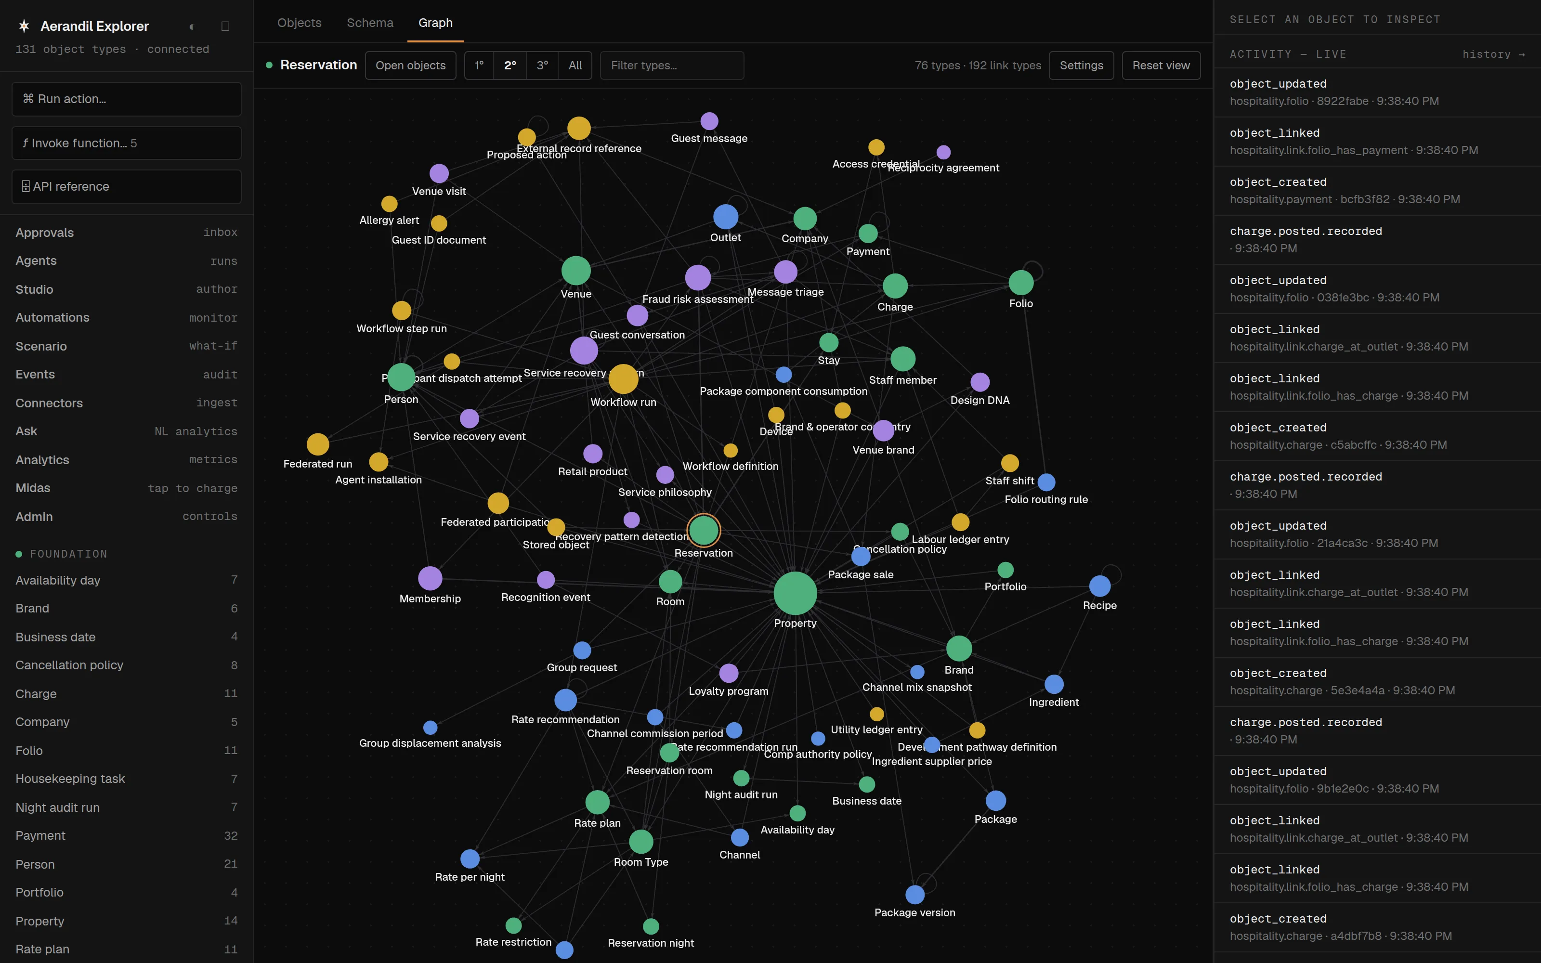Image resolution: width=1541 pixels, height=963 pixels.
Task: Select the Outlet graph node
Action: point(725,217)
